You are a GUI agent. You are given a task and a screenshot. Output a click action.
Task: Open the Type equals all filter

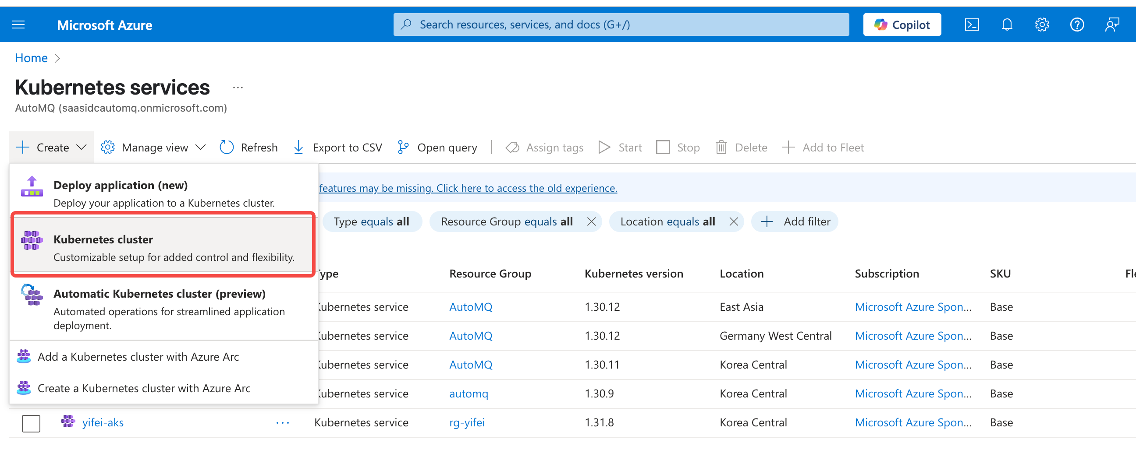(x=371, y=221)
